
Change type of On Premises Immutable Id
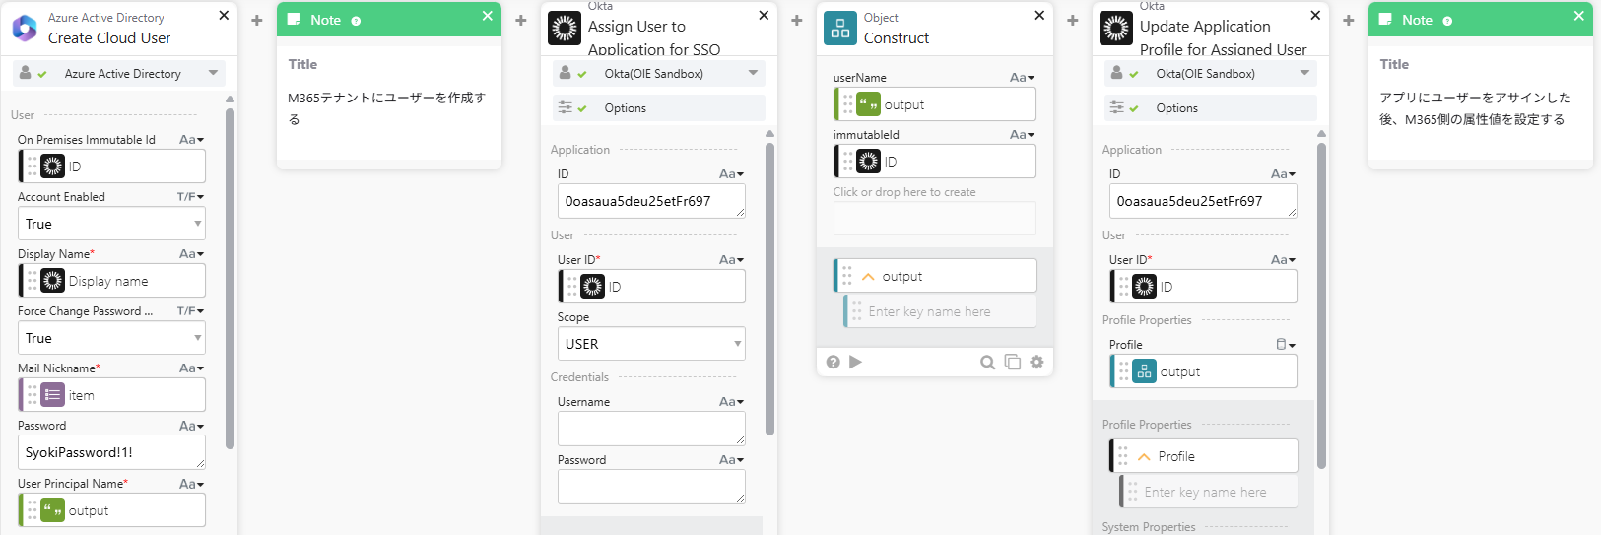pyautogui.click(x=191, y=140)
